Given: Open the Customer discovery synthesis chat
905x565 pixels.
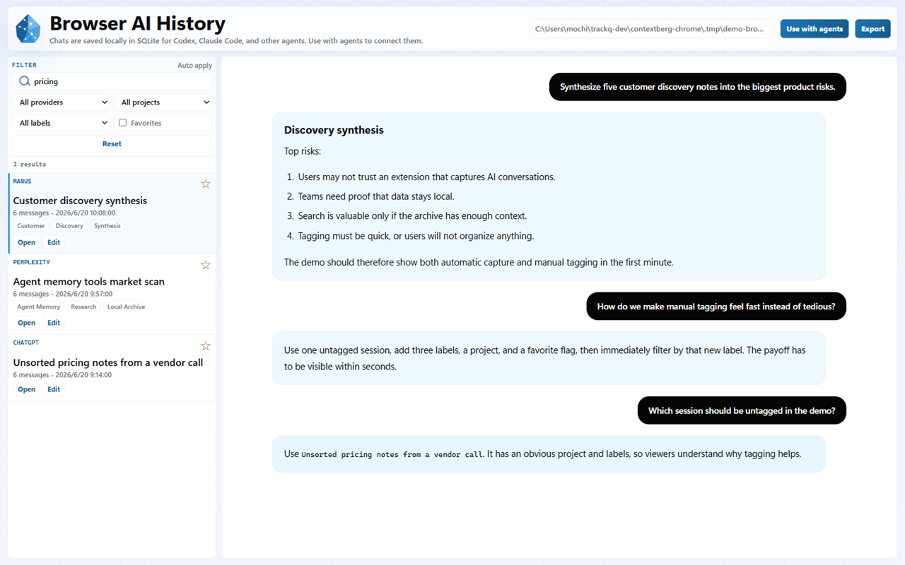Looking at the screenshot, I should pos(27,242).
